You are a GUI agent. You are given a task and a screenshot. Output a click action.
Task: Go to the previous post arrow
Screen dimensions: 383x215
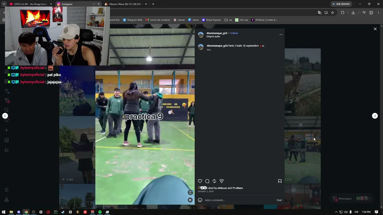coord(5,116)
